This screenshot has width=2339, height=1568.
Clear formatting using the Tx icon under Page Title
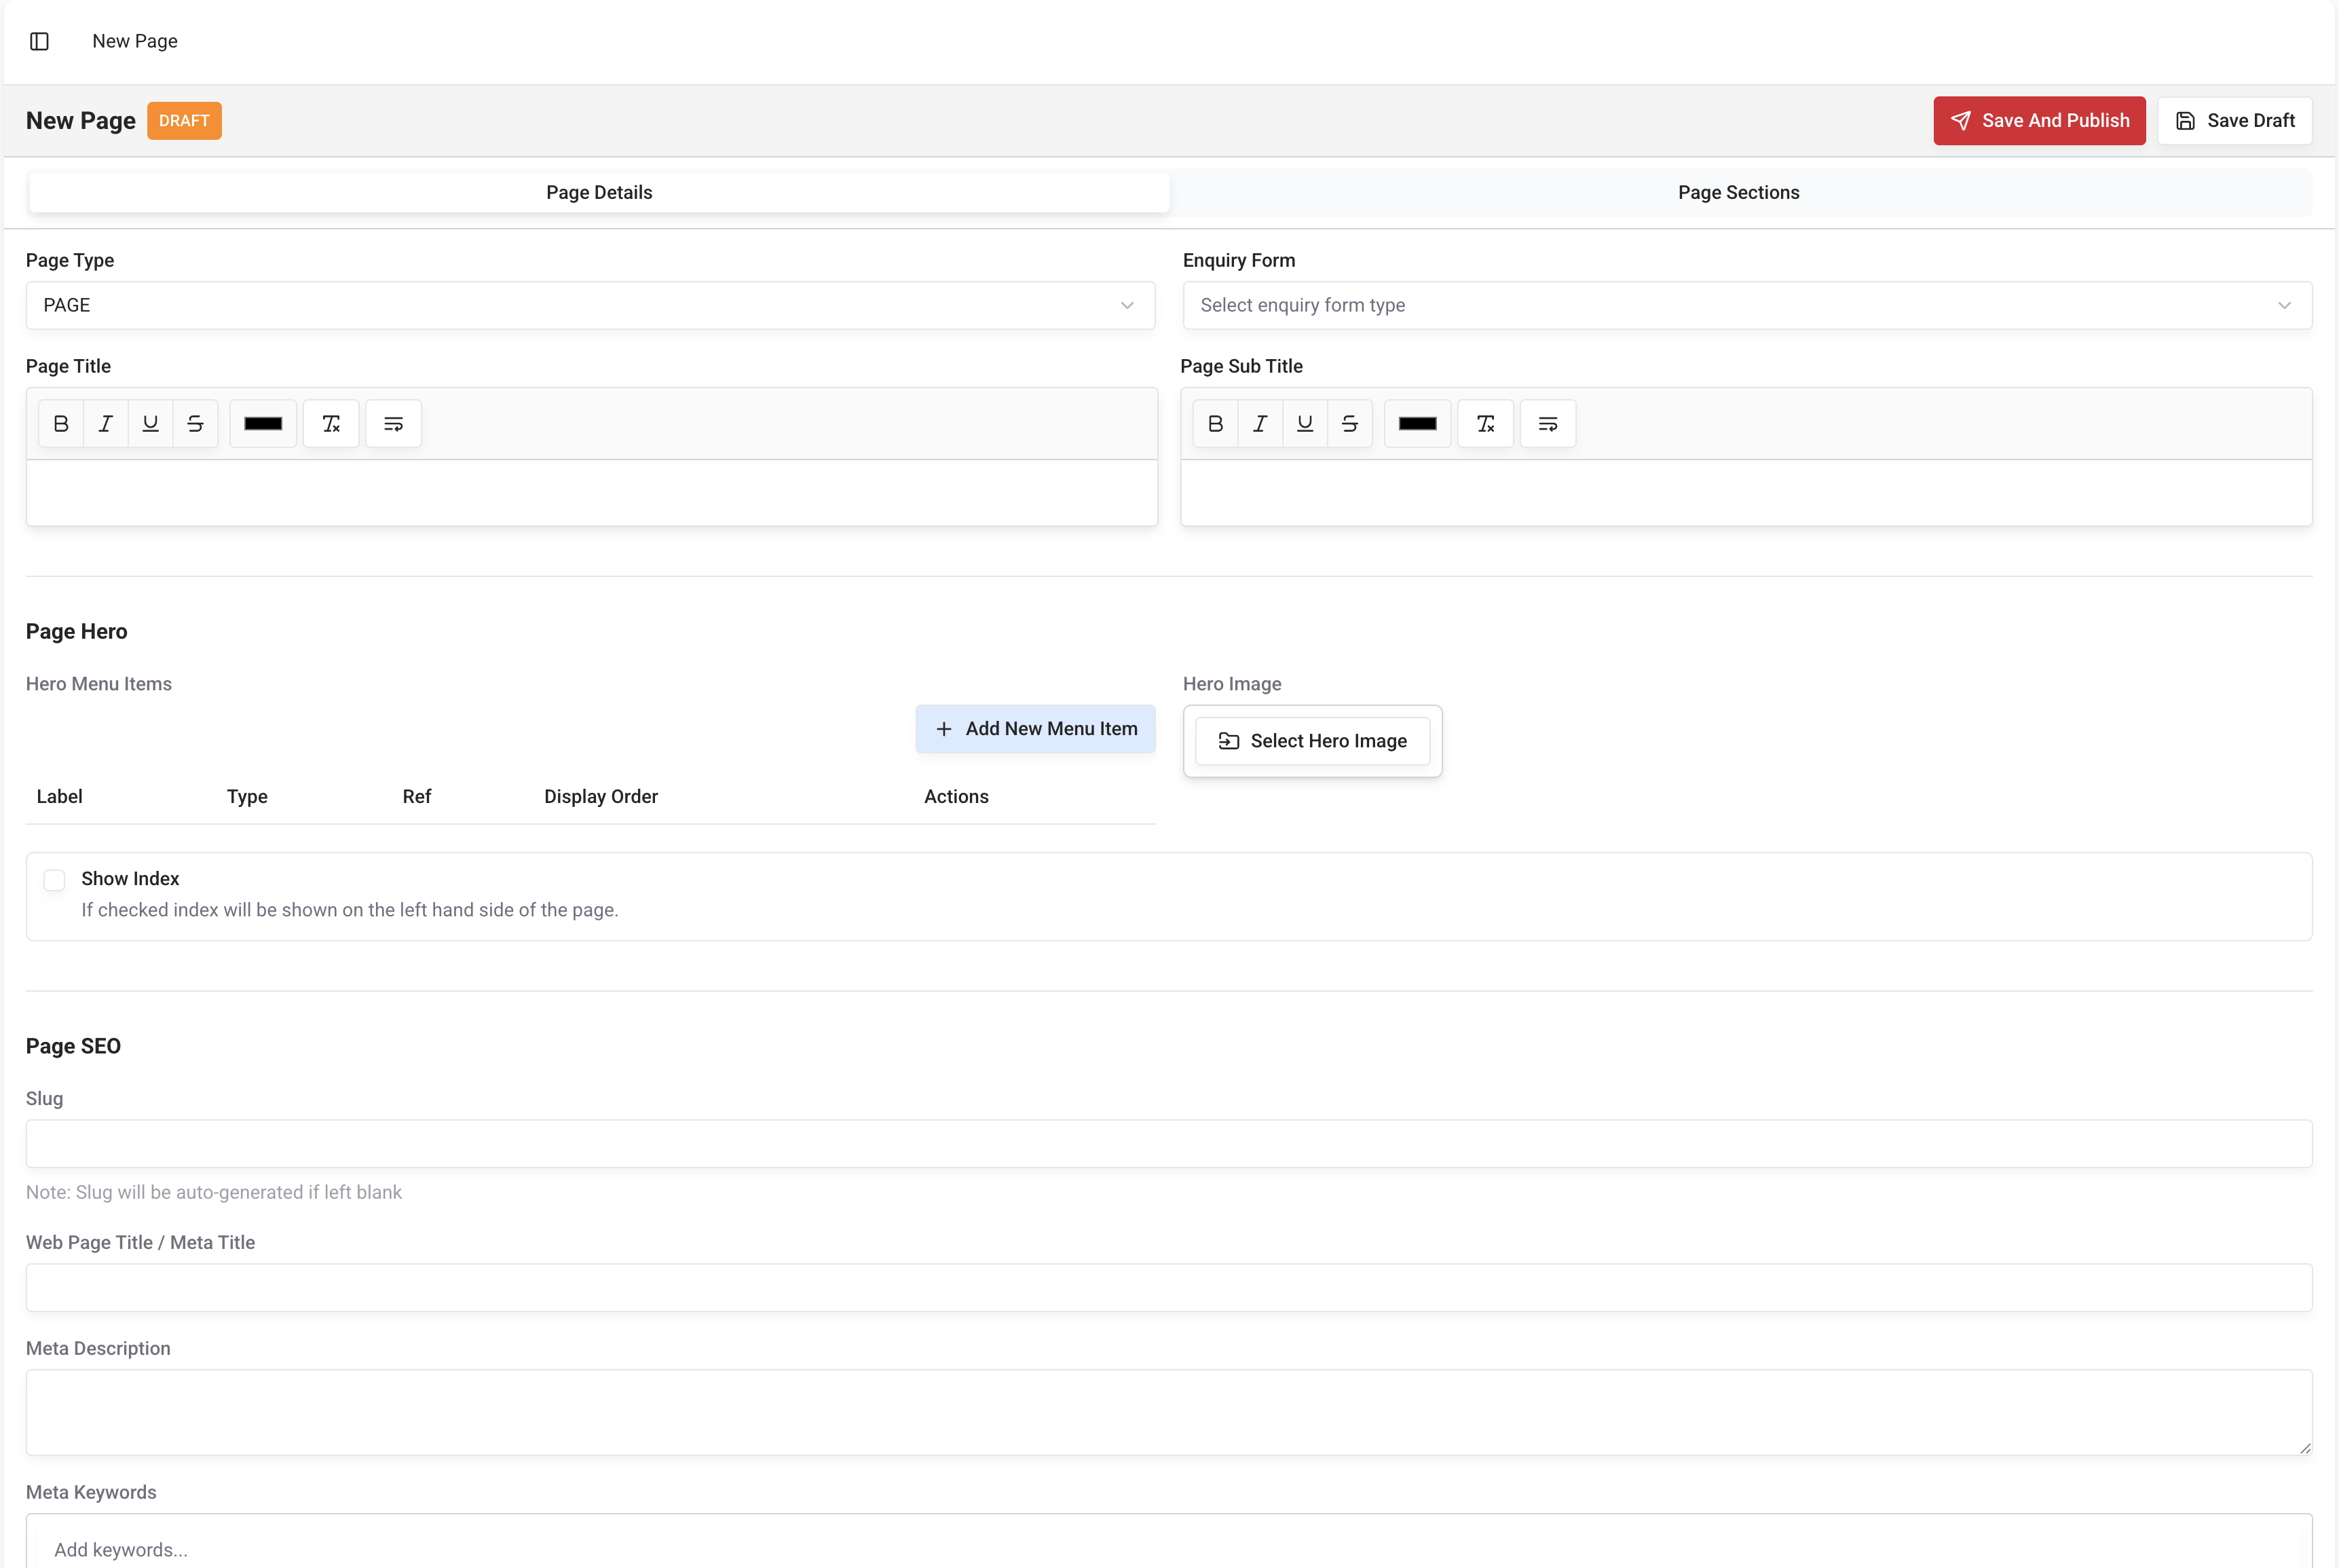tap(331, 423)
